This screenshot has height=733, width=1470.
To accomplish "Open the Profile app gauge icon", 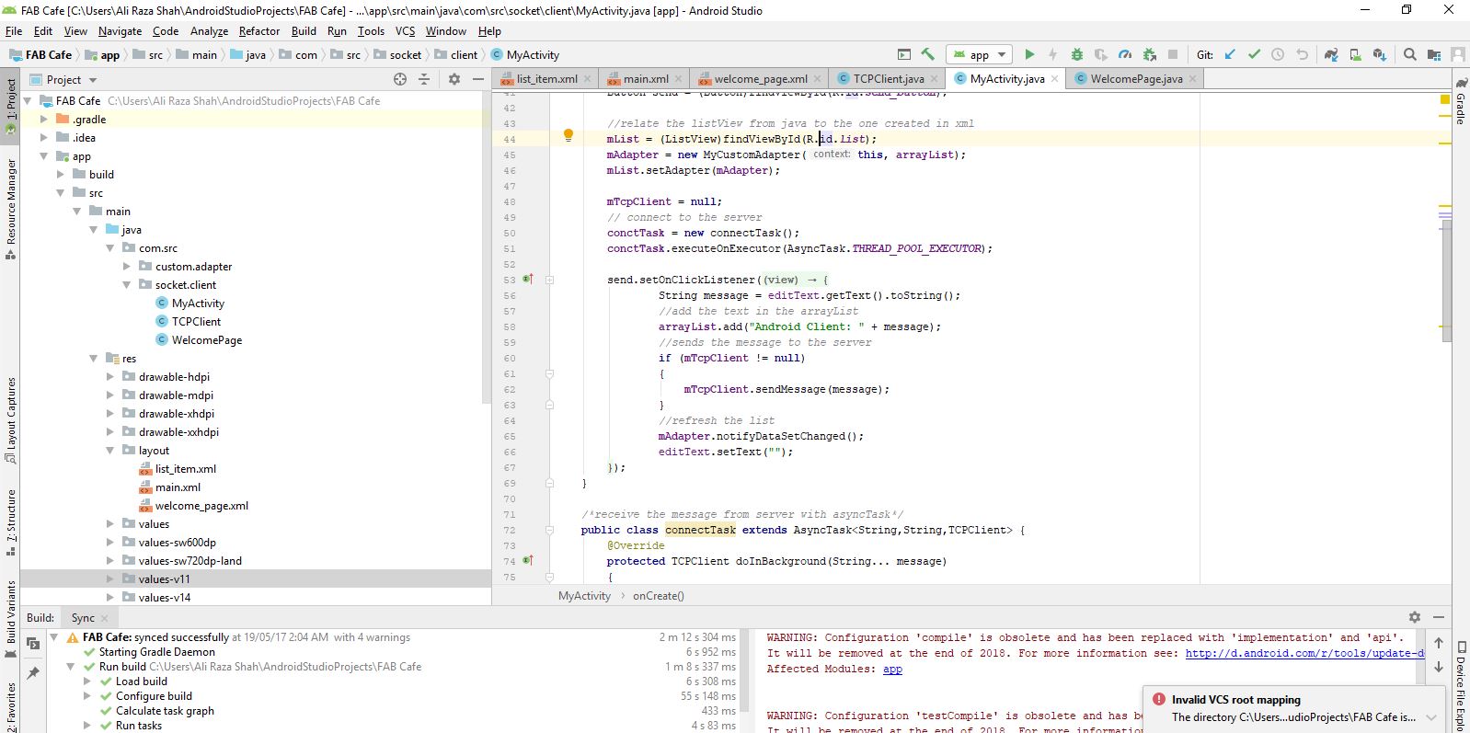I will click(x=1124, y=55).
